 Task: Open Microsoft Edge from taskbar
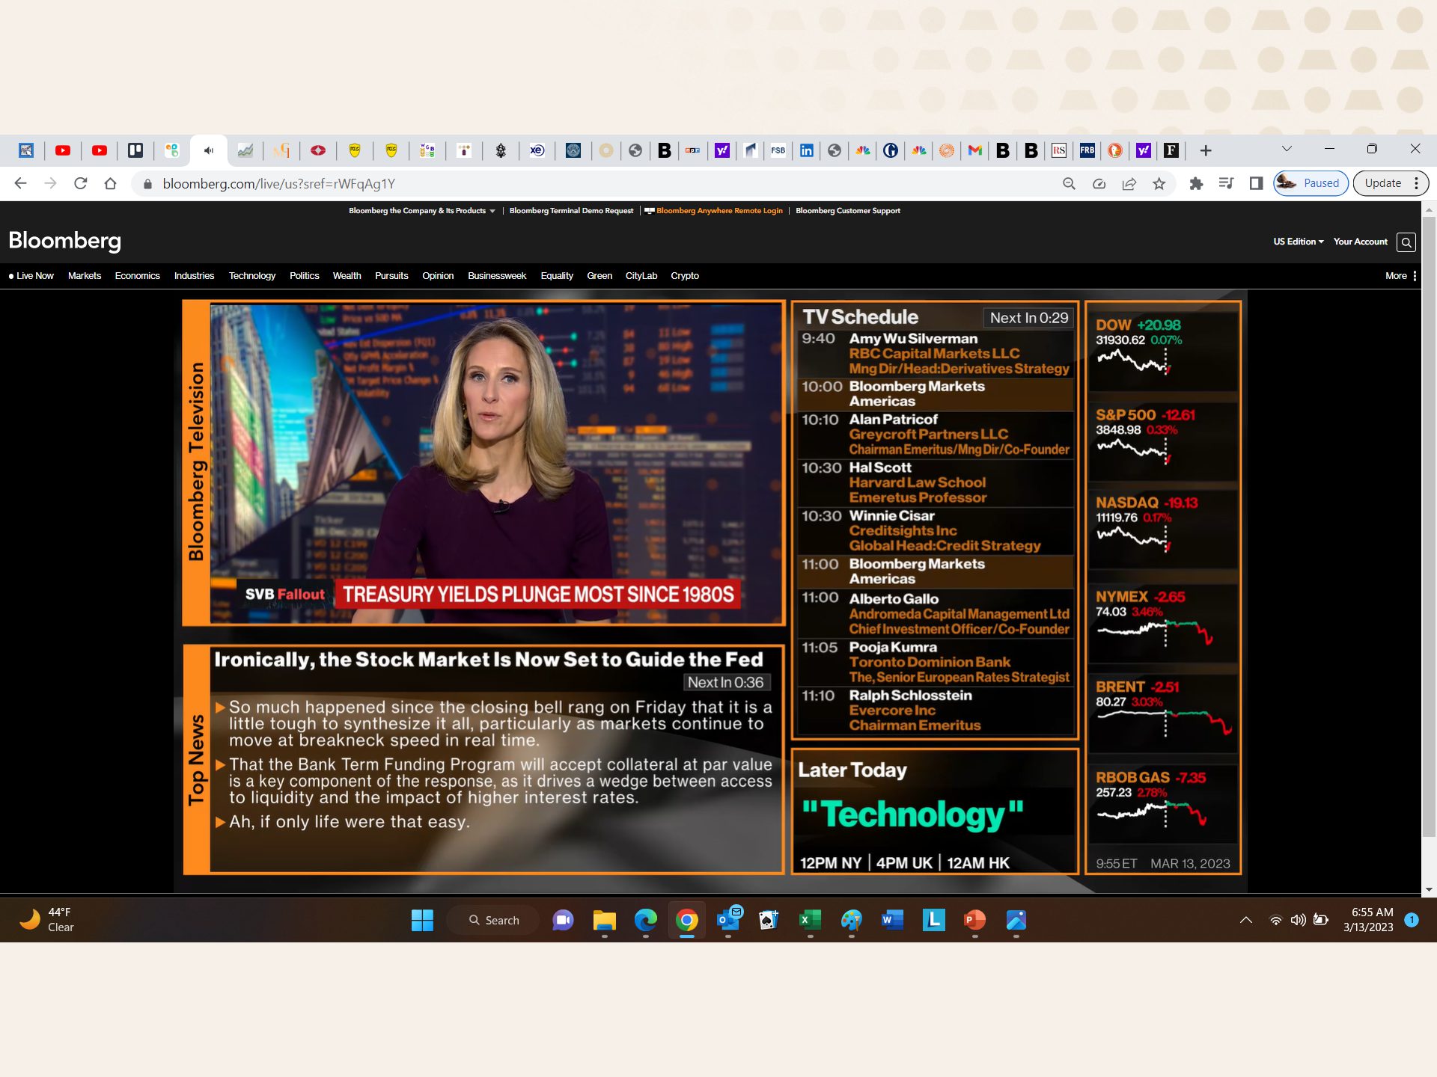(645, 920)
